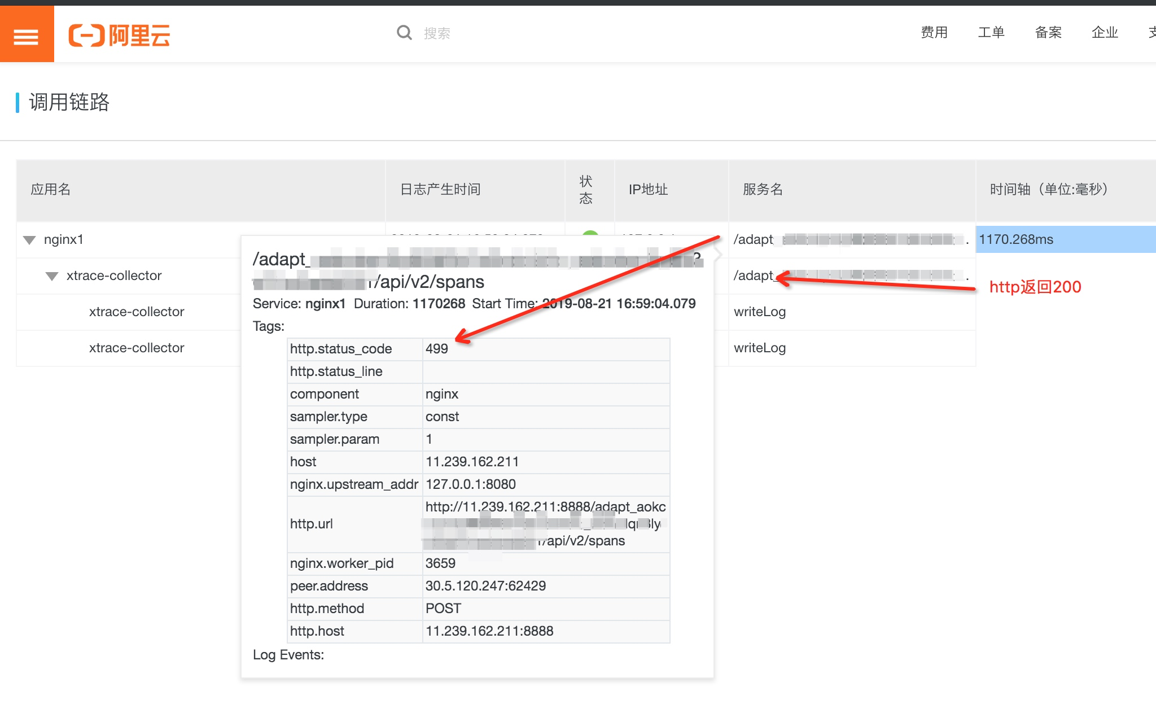Viewport: 1156px width, 726px height.
Task: Click the last writeLog service name
Action: (x=760, y=348)
